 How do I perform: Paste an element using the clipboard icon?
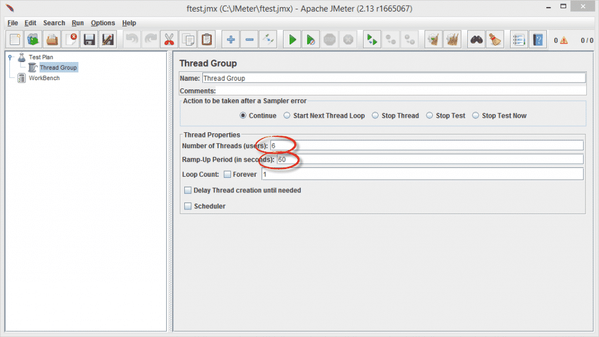tap(207, 39)
